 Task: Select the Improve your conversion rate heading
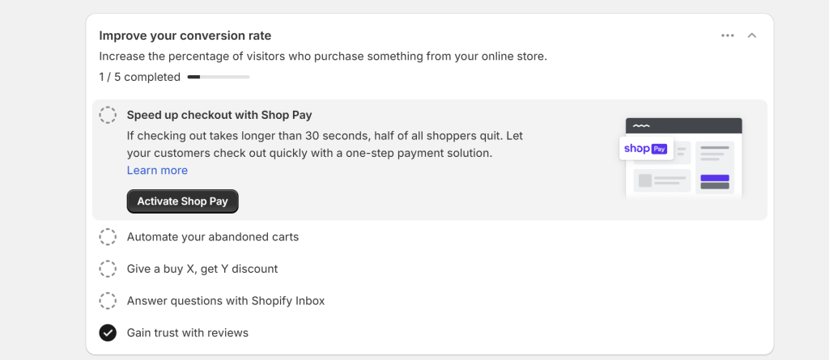point(185,36)
